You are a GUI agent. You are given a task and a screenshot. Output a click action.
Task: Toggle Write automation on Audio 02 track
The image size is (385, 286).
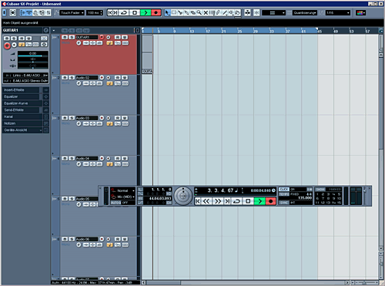pyautogui.click(x=125, y=77)
